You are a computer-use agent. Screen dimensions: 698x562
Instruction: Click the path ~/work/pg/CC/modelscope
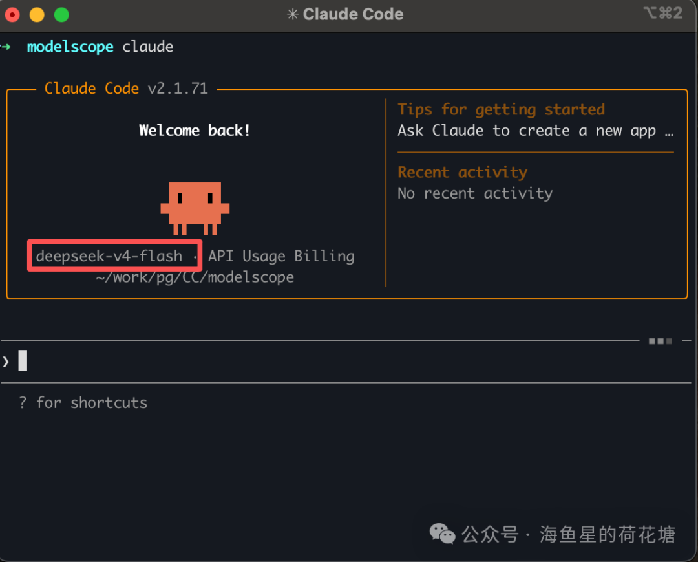tap(195, 277)
